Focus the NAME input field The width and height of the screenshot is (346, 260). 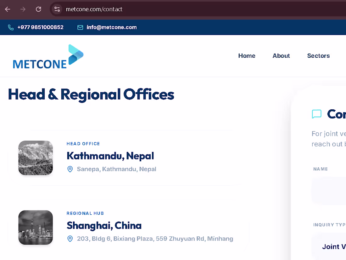click(329, 191)
